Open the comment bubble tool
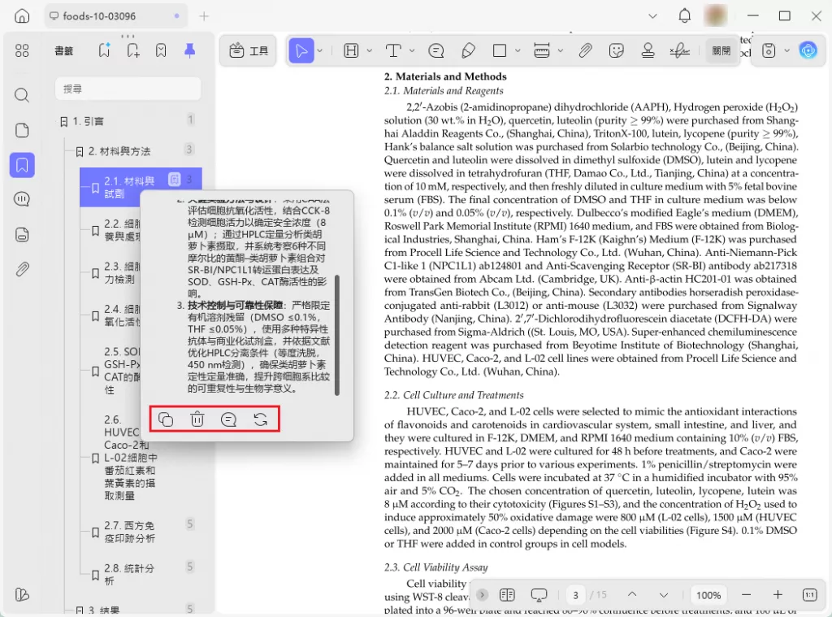832x617 pixels. point(436,50)
